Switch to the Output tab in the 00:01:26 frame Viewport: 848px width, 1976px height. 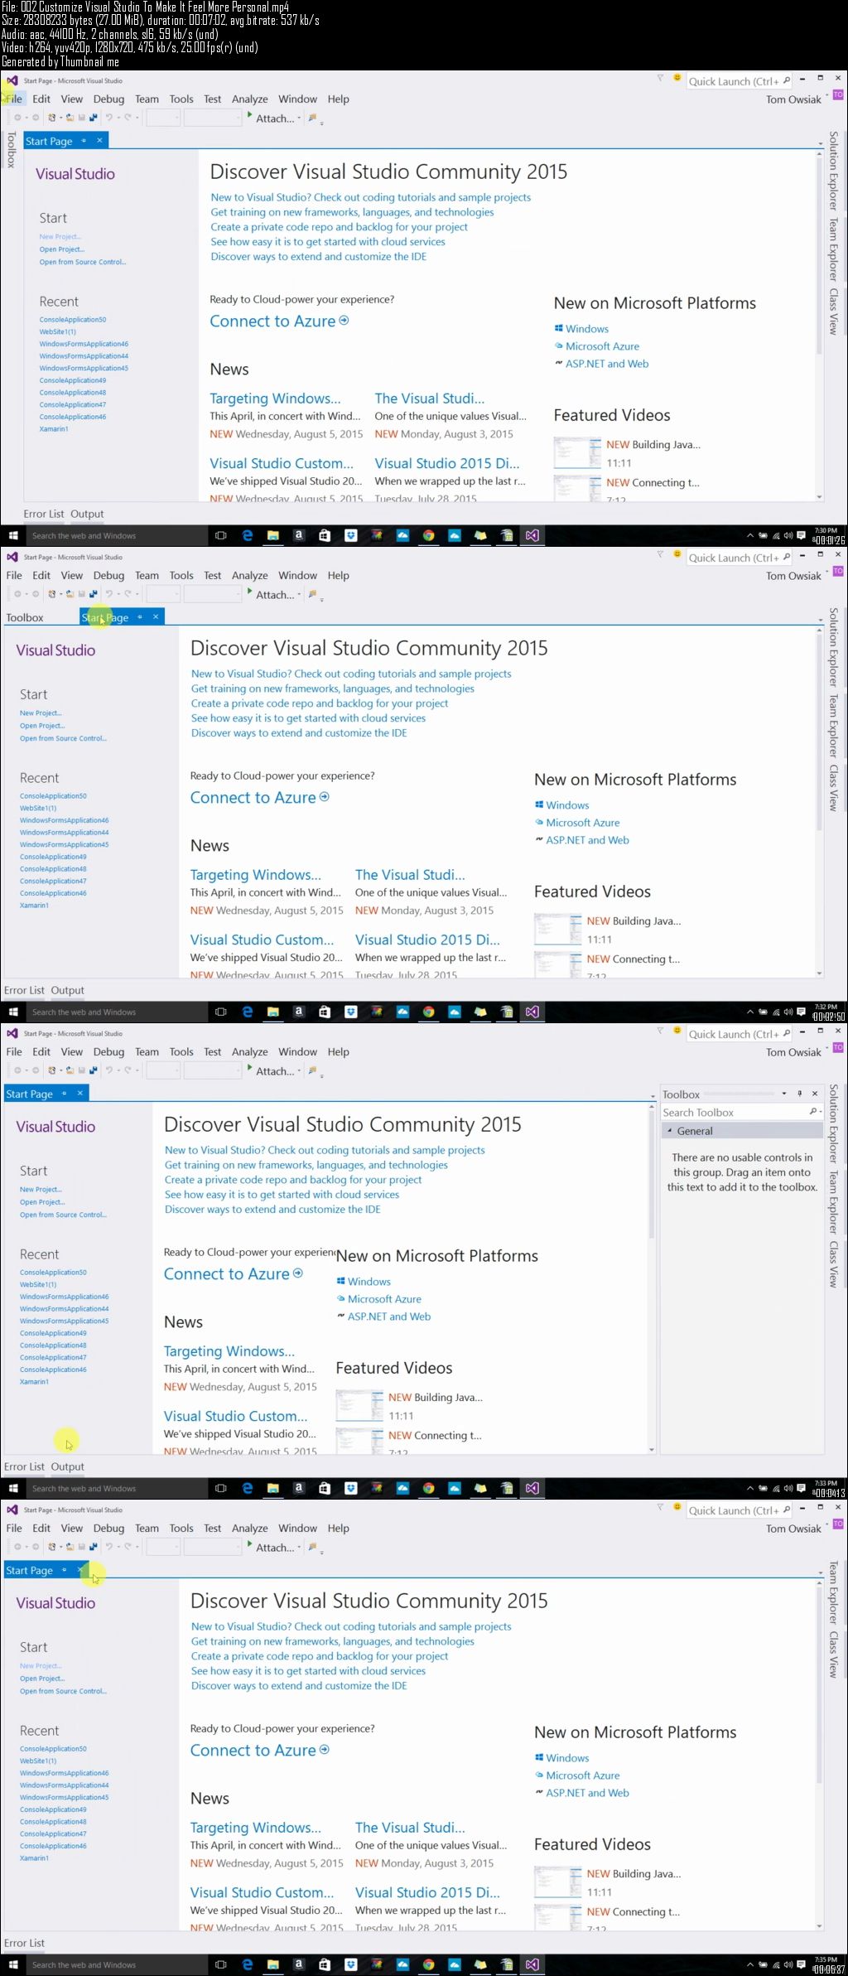tap(87, 514)
